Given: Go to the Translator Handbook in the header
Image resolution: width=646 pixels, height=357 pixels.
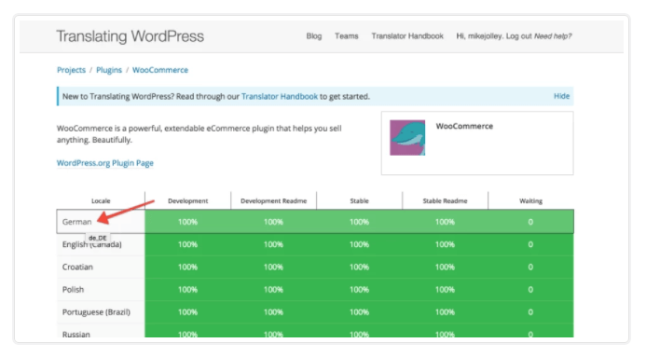Looking at the screenshot, I should point(407,36).
